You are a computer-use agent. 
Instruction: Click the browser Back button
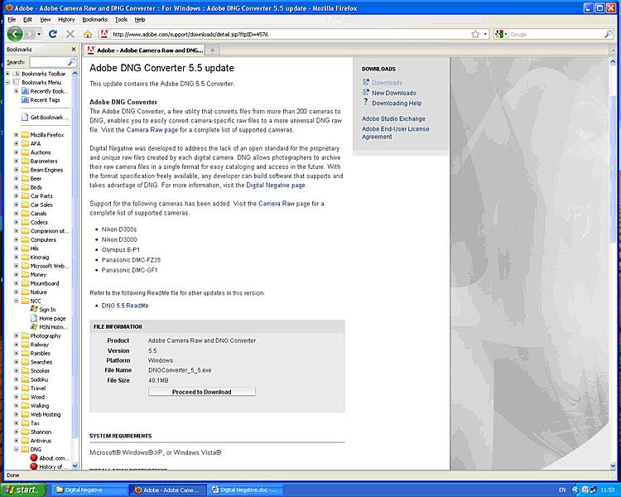click(x=15, y=34)
